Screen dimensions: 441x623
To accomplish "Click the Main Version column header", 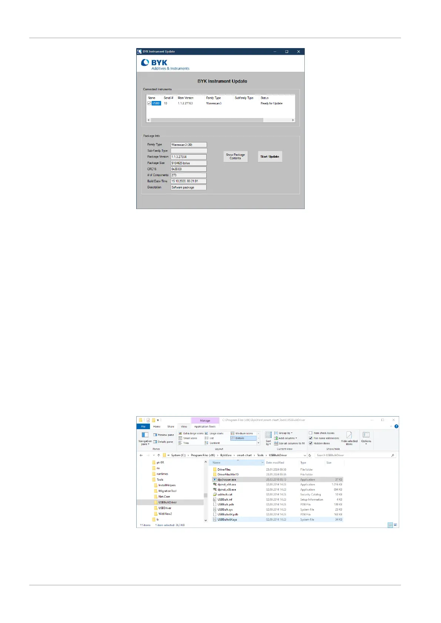I will tap(186, 98).
